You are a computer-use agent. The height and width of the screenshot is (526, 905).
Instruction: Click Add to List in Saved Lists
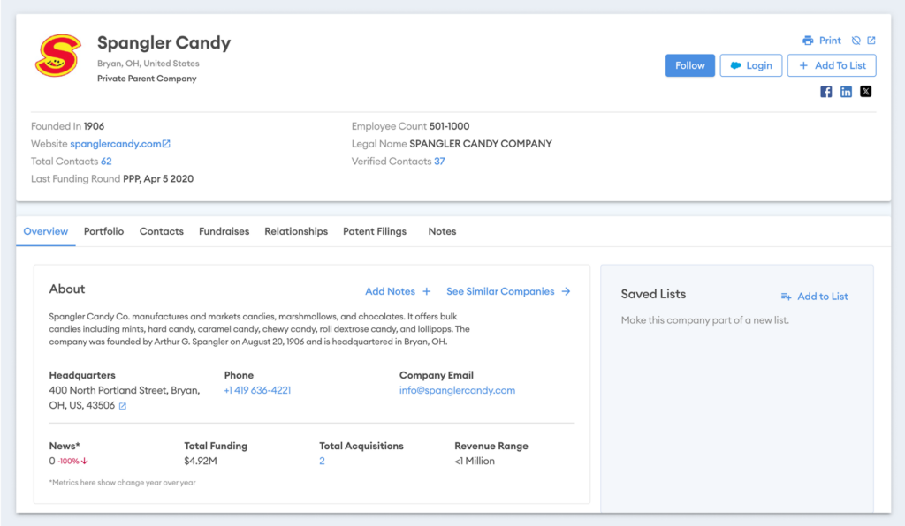(x=814, y=297)
